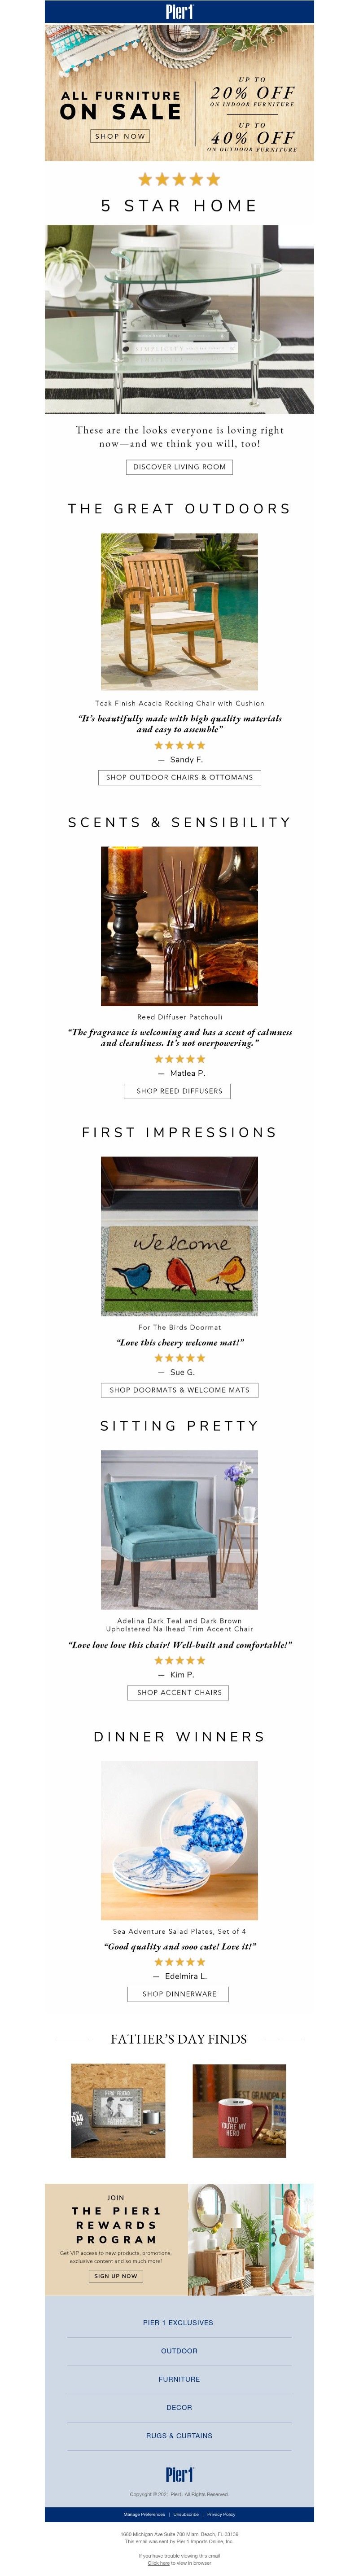Click Shop Outdoor Chairs & Ottomans
Viewport: 359px width, 2576px height.
pyautogui.click(x=179, y=777)
